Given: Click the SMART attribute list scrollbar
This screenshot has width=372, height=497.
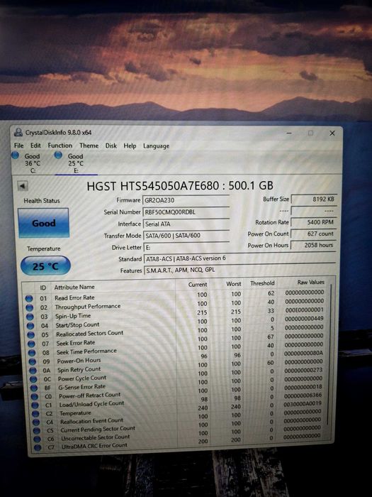Looking at the screenshot, I should pyautogui.click(x=329, y=355).
